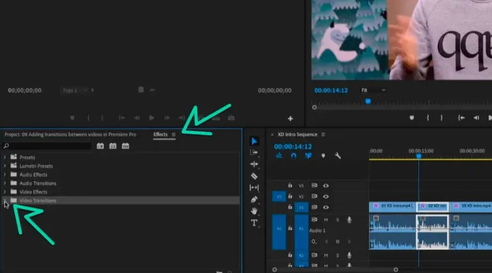
Task: Open the Button Editor plus in Source monitor
Action: (x=290, y=118)
